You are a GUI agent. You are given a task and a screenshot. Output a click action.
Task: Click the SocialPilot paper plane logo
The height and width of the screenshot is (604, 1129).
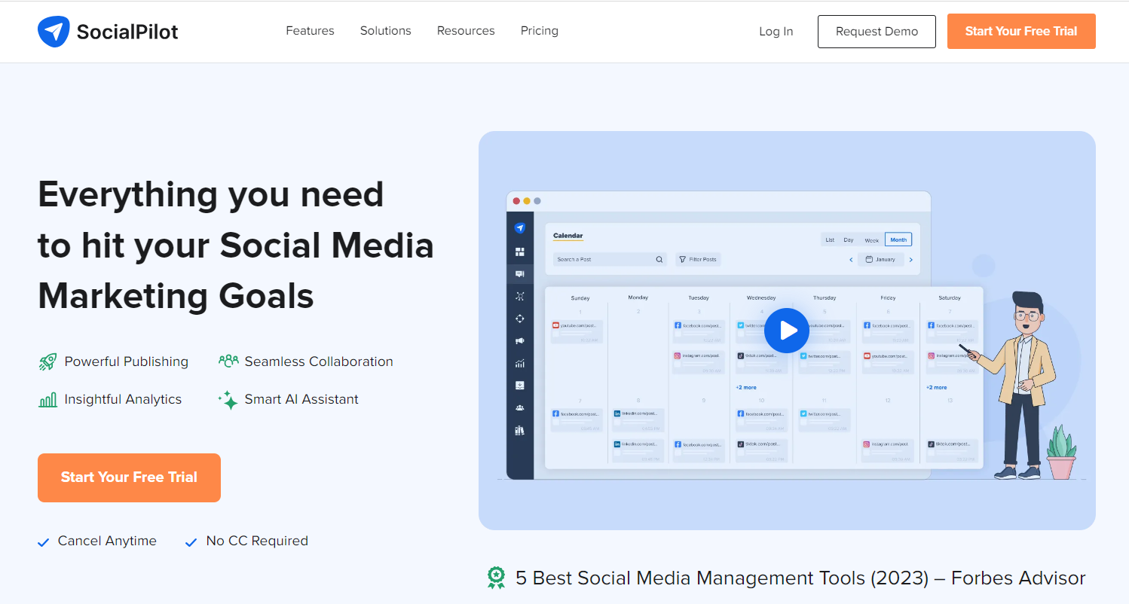pyautogui.click(x=53, y=32)
